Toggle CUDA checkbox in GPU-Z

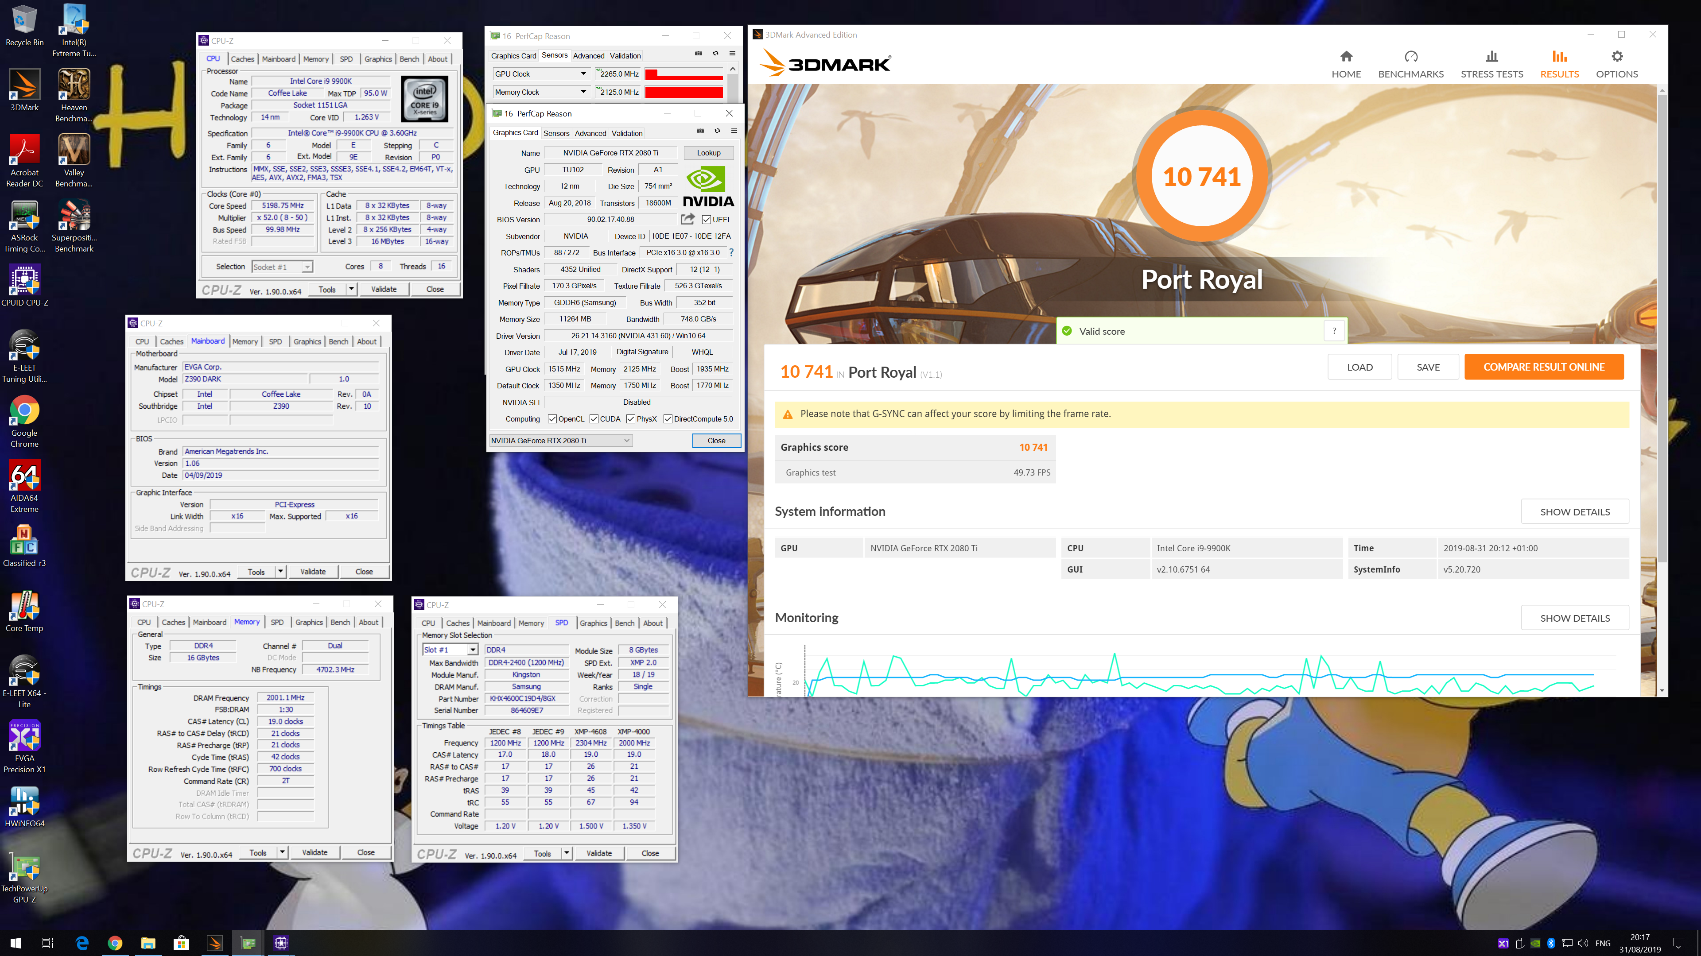tap(594, 419)
